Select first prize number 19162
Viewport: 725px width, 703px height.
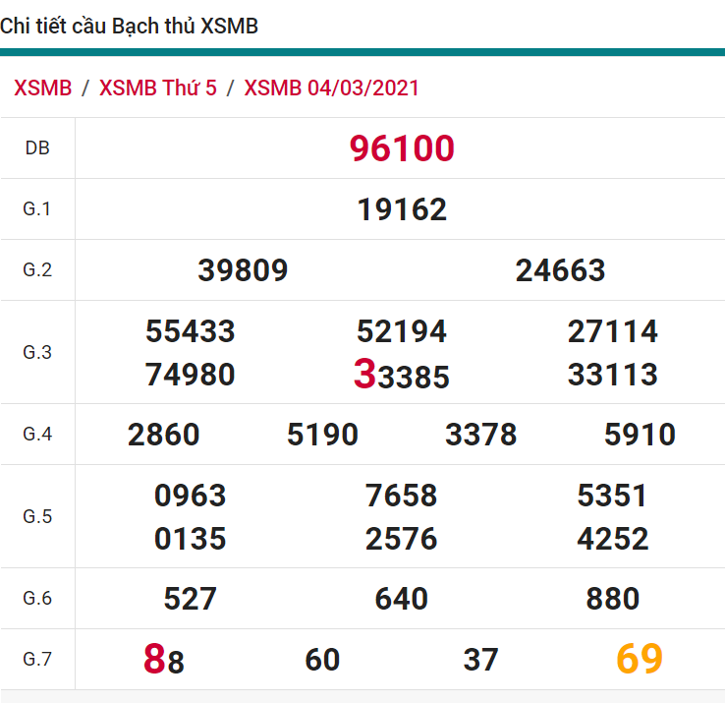click(x=402, y=209)
